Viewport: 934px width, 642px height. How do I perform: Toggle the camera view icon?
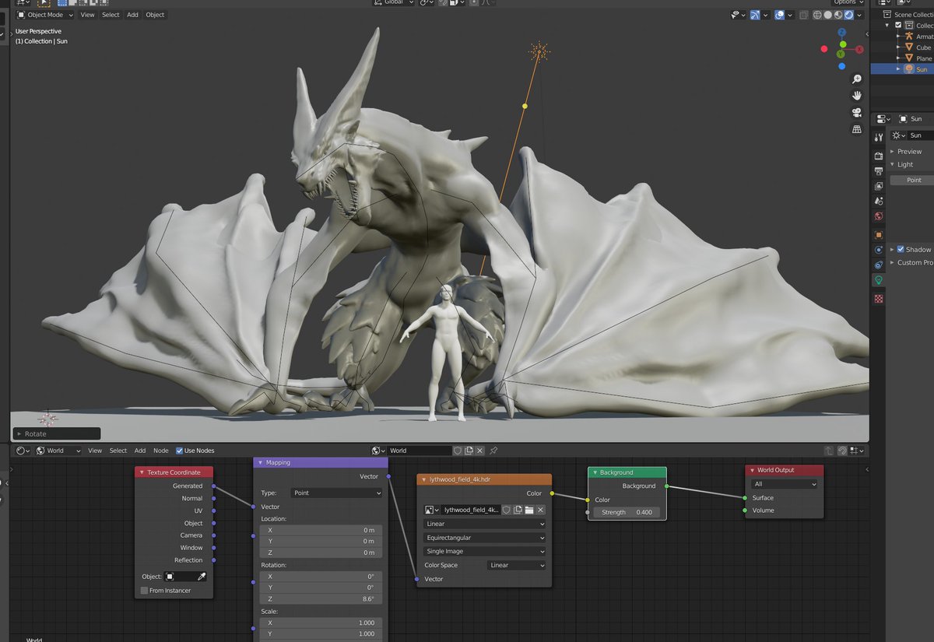coord(856,112)
